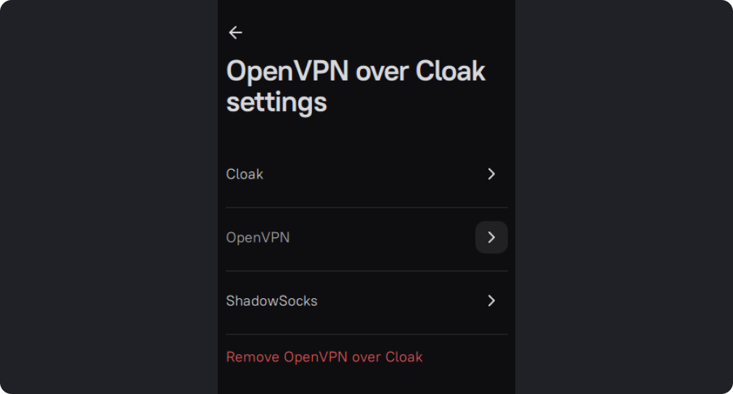
Task: Click the word "settings" in the title
Action: (x=277, y=102)
